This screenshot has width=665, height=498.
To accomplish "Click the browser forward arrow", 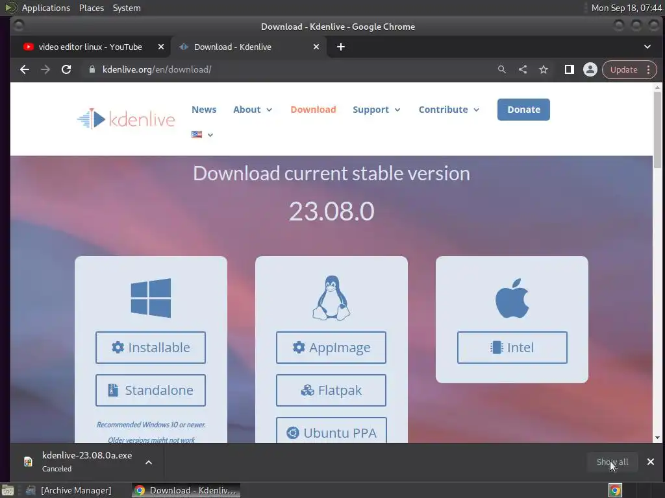I will (45, 69).
